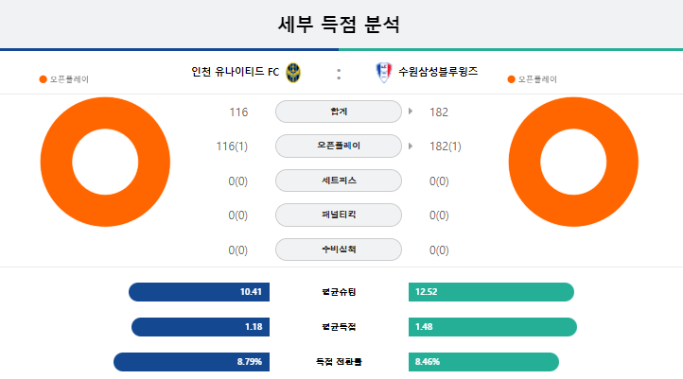This screenshot has width=683, height=379.
Task: Select the 세트피스 pill button
Action: (x=339, y=181)
